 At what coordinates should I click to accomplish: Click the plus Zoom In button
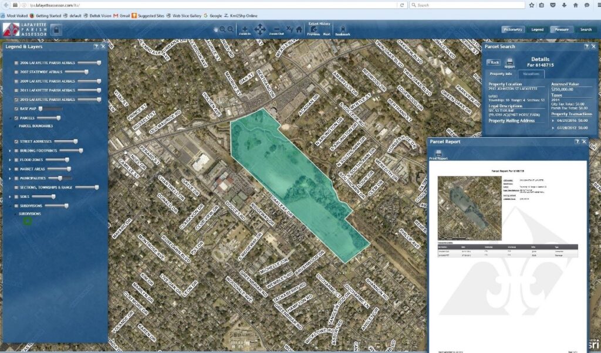245,30
